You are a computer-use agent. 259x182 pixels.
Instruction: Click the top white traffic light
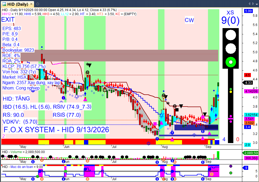pos(231,35)
